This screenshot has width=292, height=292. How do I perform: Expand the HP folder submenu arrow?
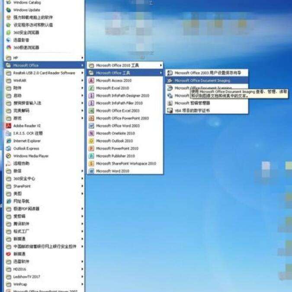pyautogui.click(x=82, y=58)
